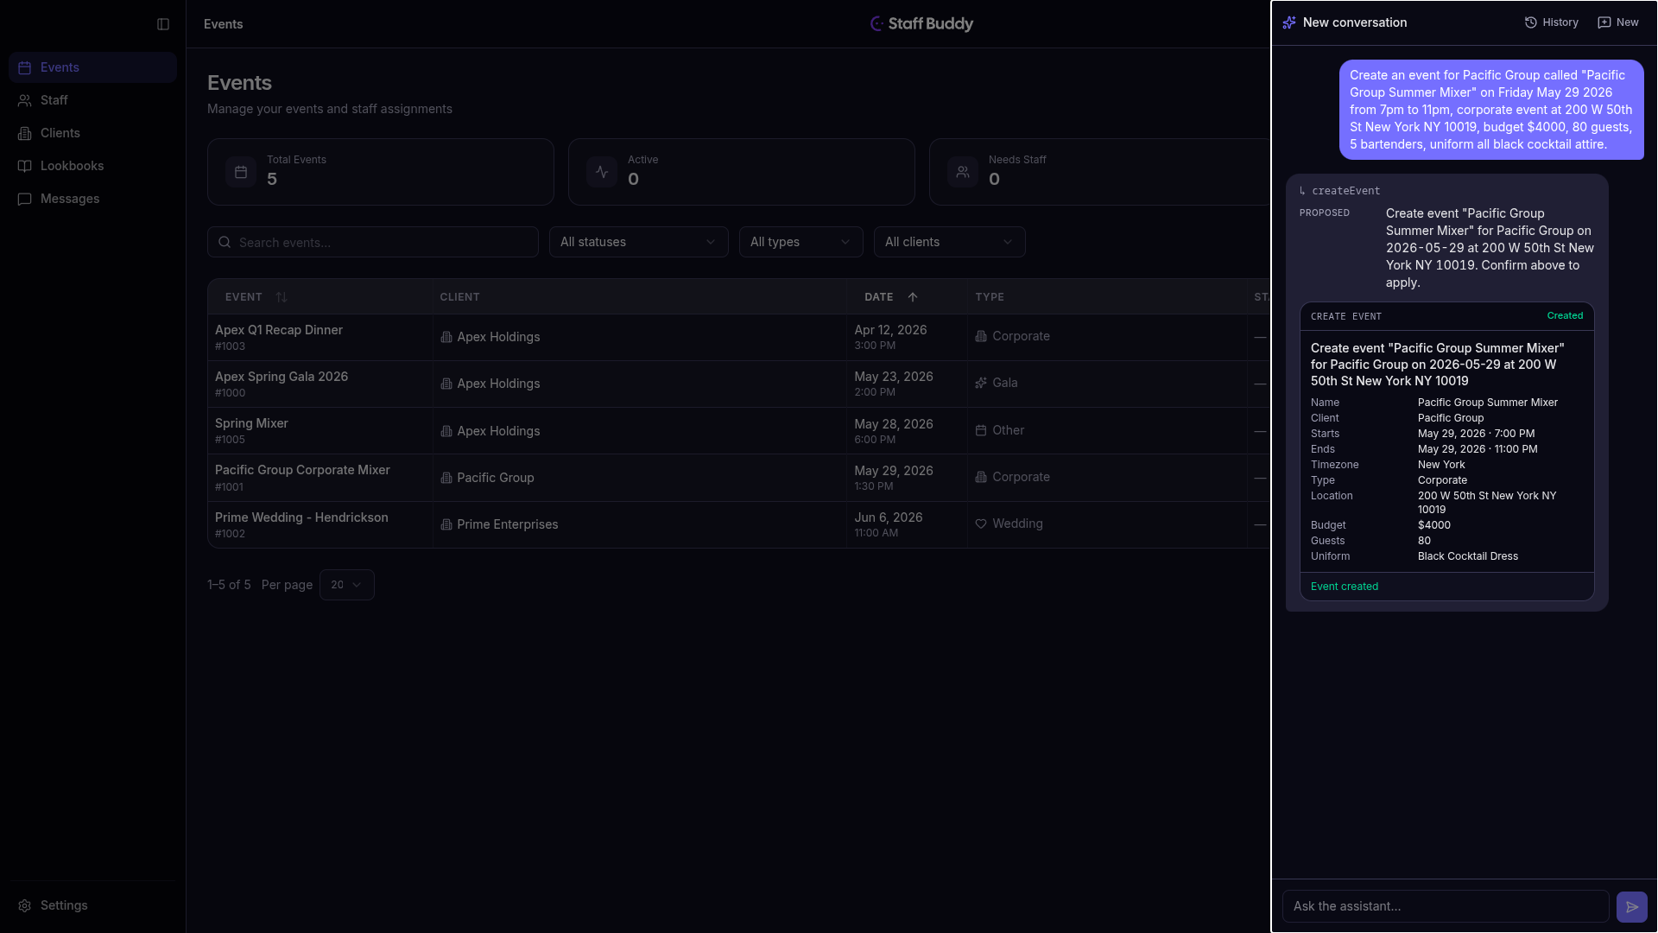Open the All types dropdown
The width and height of the screenshot is (1658, 933).
pos(801,242)
